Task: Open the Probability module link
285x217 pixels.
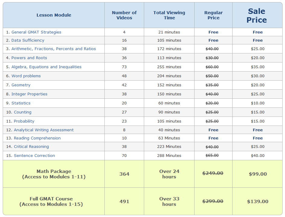Action: [24, 121]
